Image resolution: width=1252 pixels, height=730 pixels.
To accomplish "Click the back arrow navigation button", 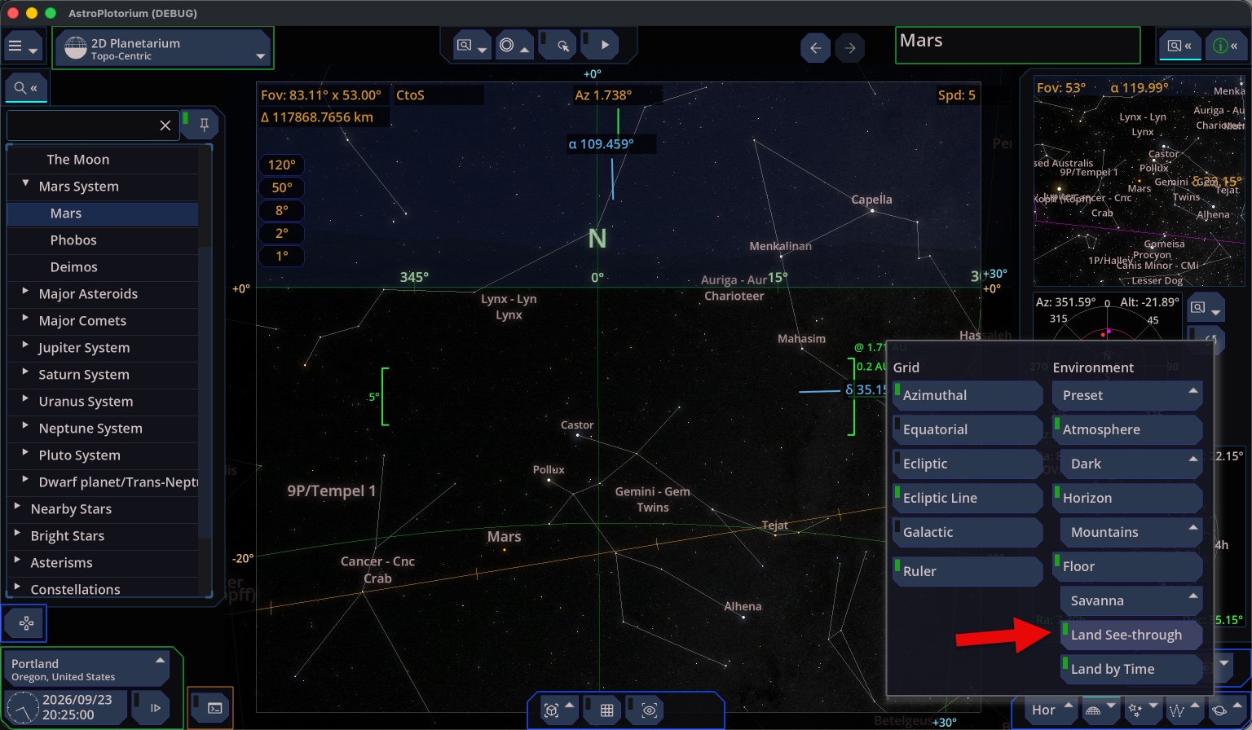I will [x=815, y=48].
